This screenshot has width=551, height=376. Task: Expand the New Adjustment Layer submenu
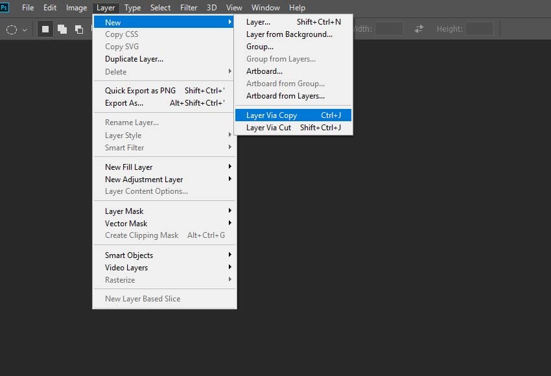coord(164,179)
